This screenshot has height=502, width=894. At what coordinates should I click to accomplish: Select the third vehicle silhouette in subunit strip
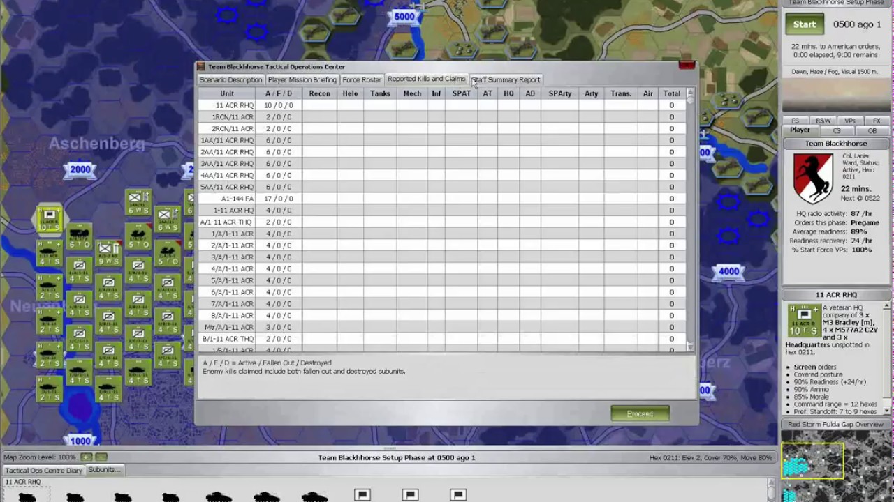122,496
